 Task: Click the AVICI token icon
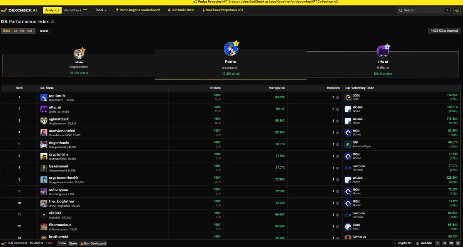pos(348,227)
